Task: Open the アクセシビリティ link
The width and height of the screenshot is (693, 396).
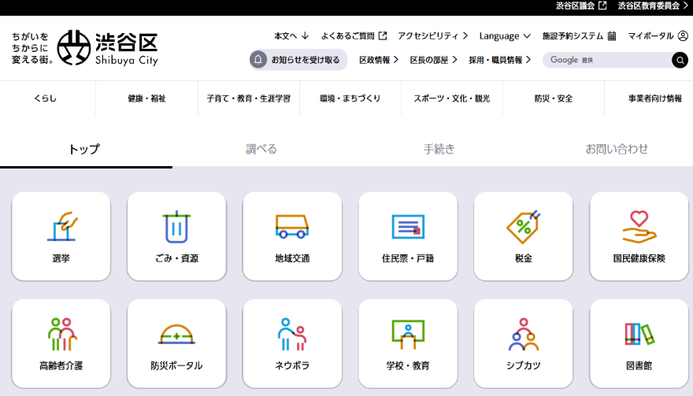Action: pyautogui.click(x=428, y=35)
